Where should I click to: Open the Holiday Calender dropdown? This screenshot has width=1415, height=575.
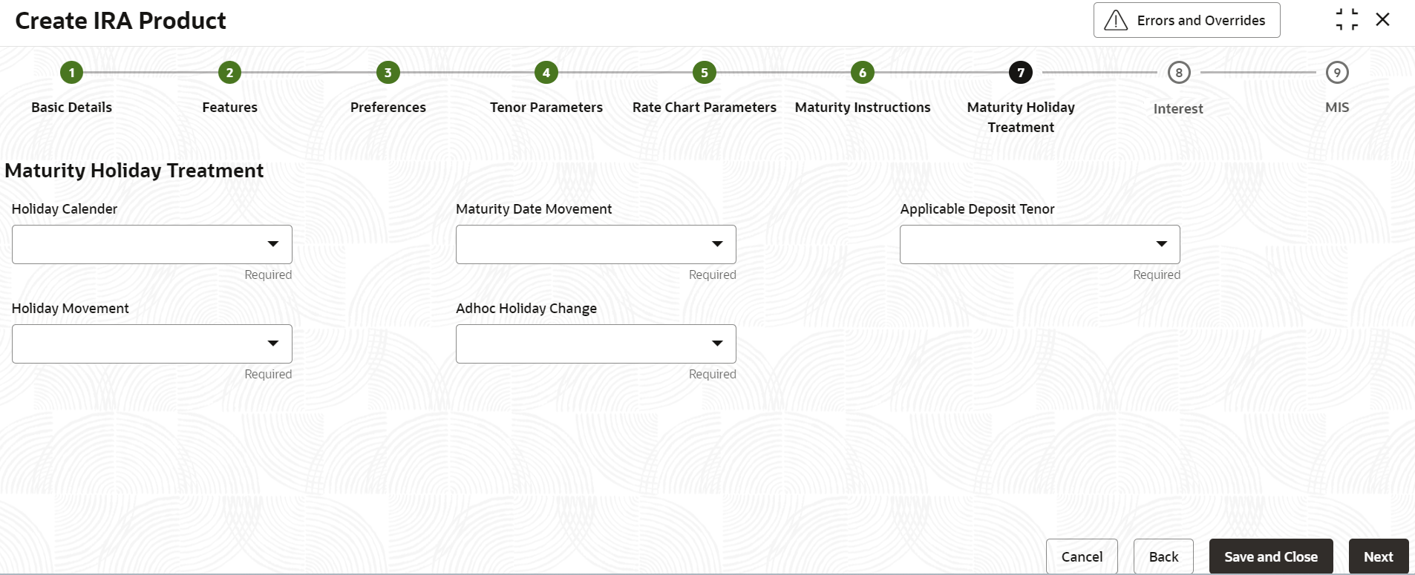(152, 244)
